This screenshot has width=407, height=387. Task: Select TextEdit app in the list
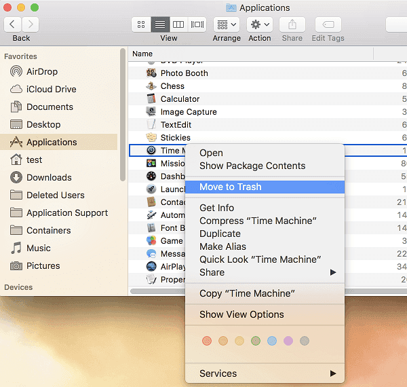(268, 125)
